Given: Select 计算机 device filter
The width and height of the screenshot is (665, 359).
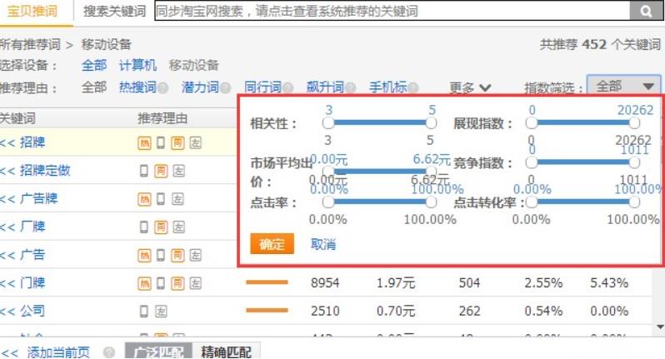Looking at the screenshot, I should 137,65.
